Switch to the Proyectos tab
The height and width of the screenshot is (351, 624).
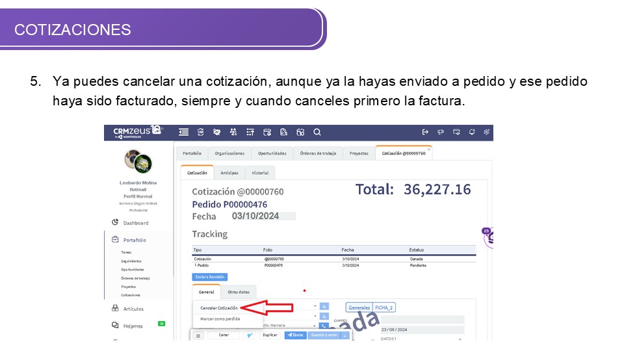(359, 153)
